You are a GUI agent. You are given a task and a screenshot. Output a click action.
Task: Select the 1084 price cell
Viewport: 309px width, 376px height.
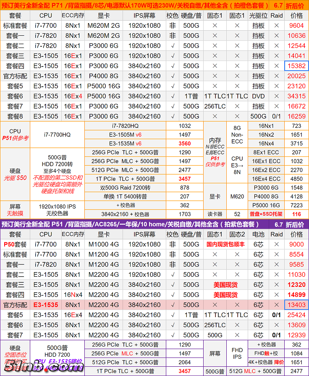click(296, 353)
